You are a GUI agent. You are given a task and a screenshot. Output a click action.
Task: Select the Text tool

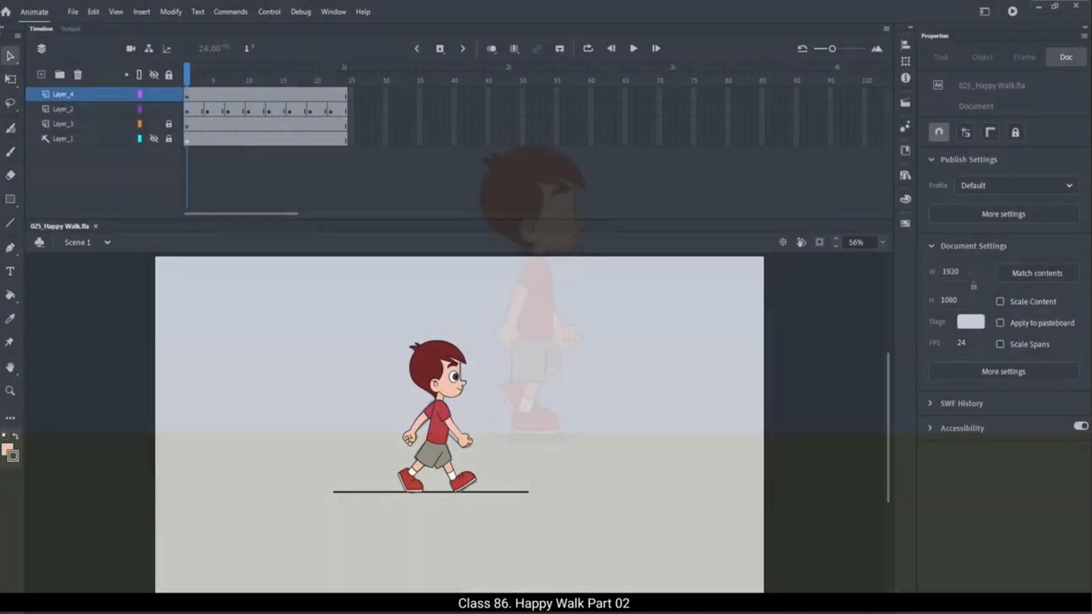pyautogui.click(x=10, y=271)
